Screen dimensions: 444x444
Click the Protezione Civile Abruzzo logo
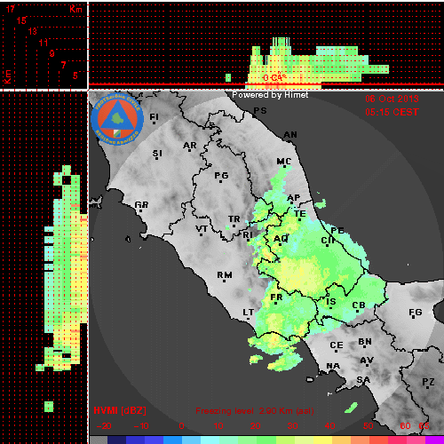(x=117, y=119)
